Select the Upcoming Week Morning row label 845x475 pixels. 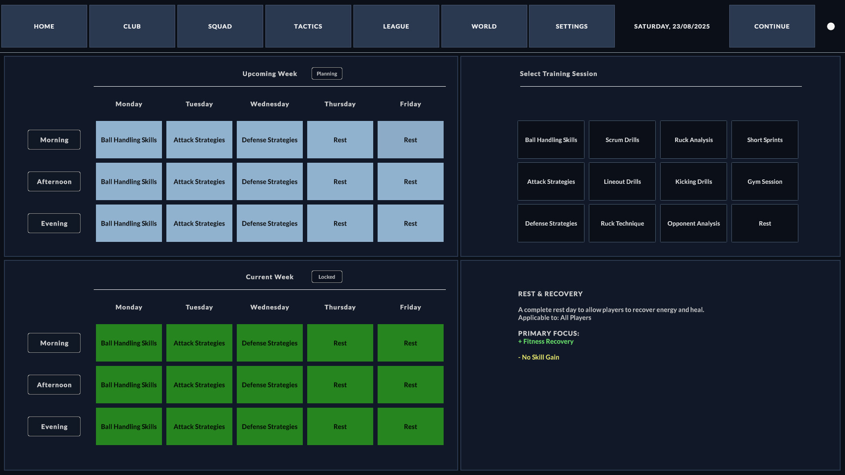coord(54,140)
